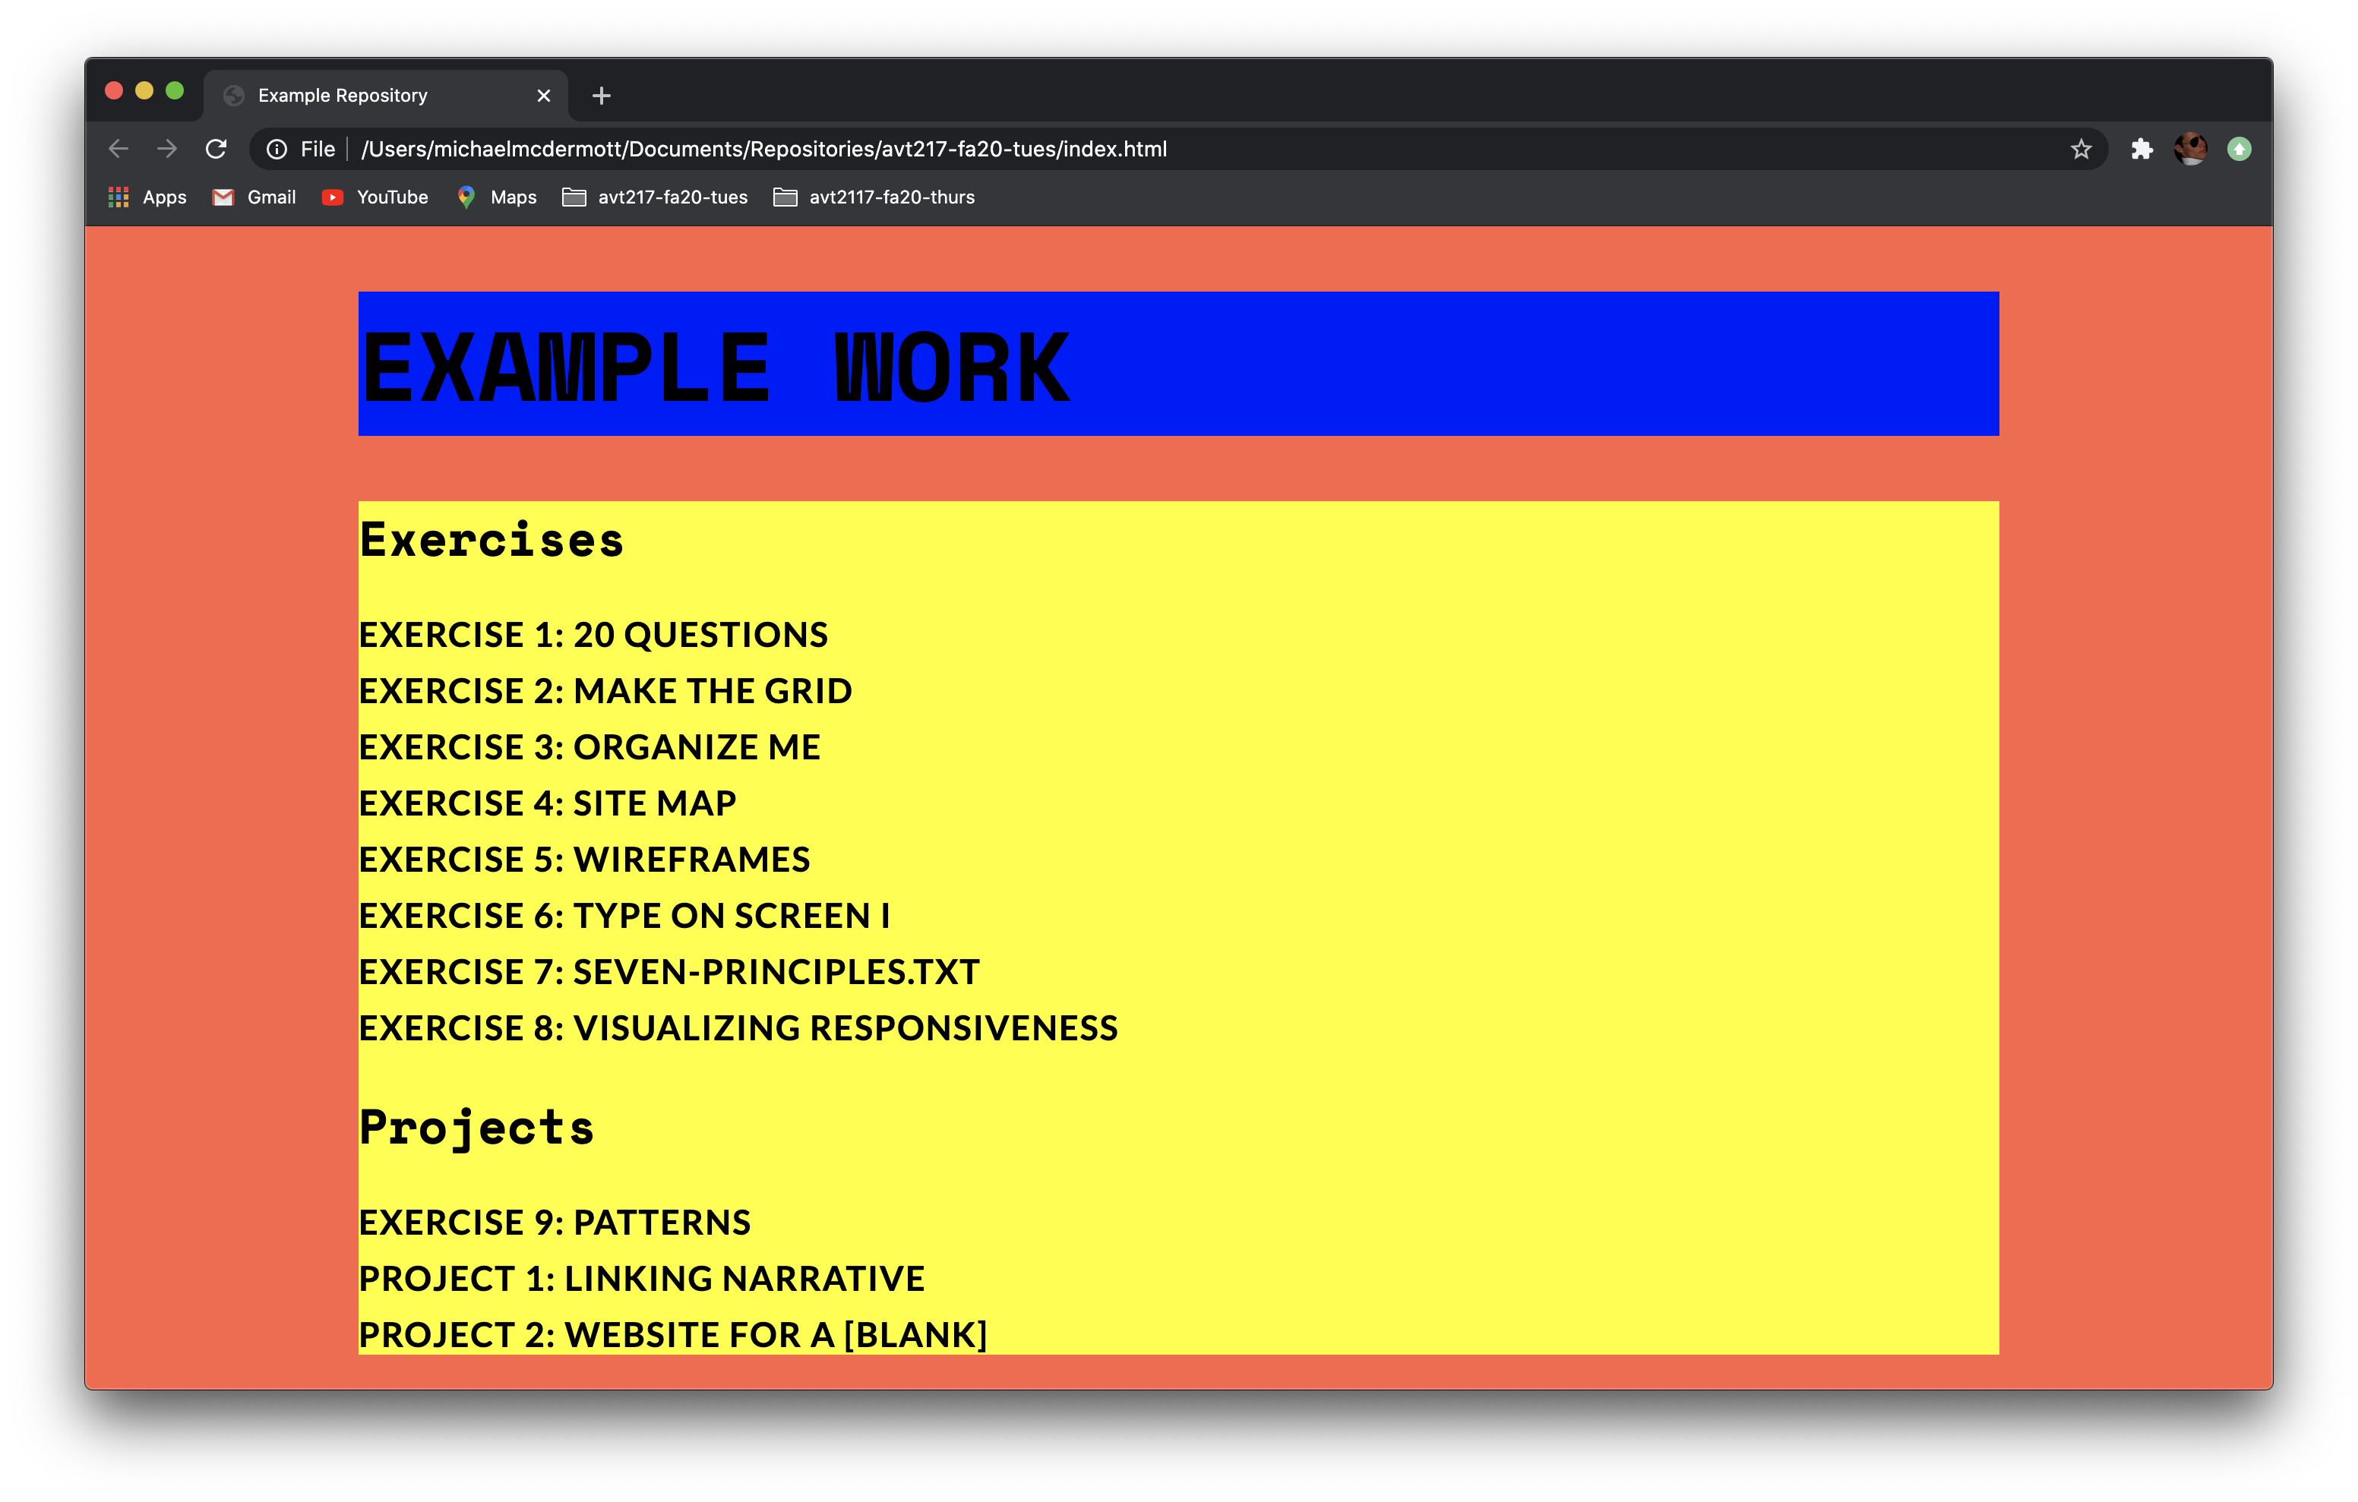Close the window with the red button
The image size is (2358, 1502).
point(114,91)
